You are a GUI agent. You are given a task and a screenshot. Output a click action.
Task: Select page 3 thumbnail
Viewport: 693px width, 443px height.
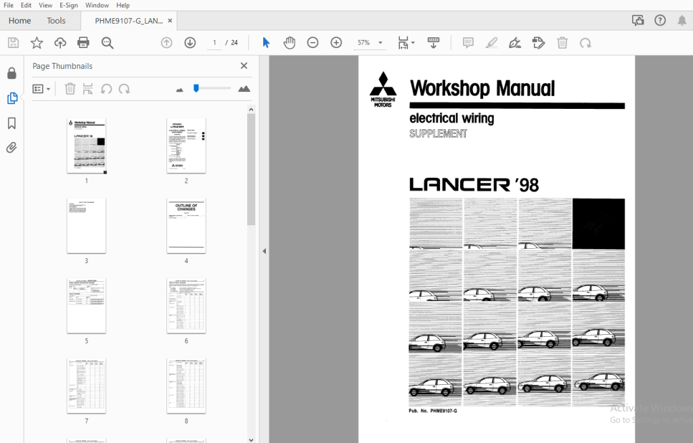[87, 225]
